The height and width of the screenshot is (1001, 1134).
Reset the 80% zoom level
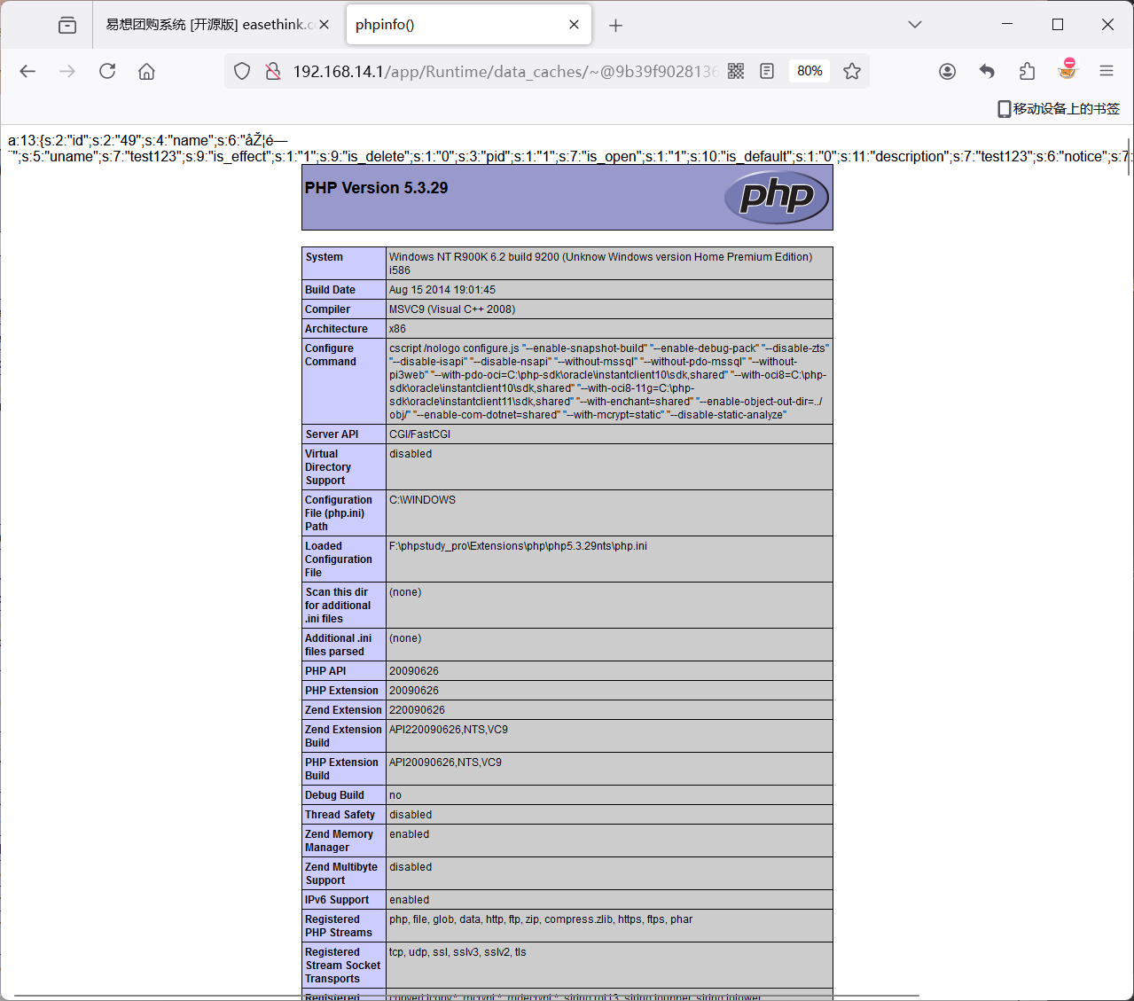point(809,71)
